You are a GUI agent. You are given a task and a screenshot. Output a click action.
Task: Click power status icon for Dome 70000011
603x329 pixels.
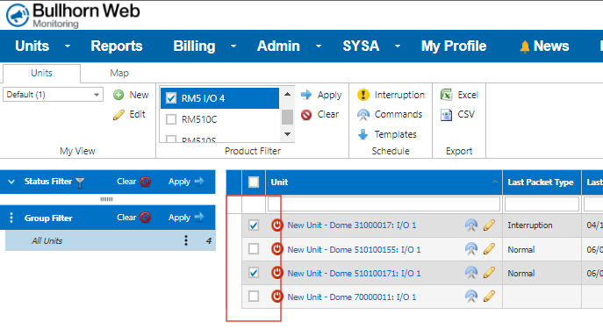(276, 297)
